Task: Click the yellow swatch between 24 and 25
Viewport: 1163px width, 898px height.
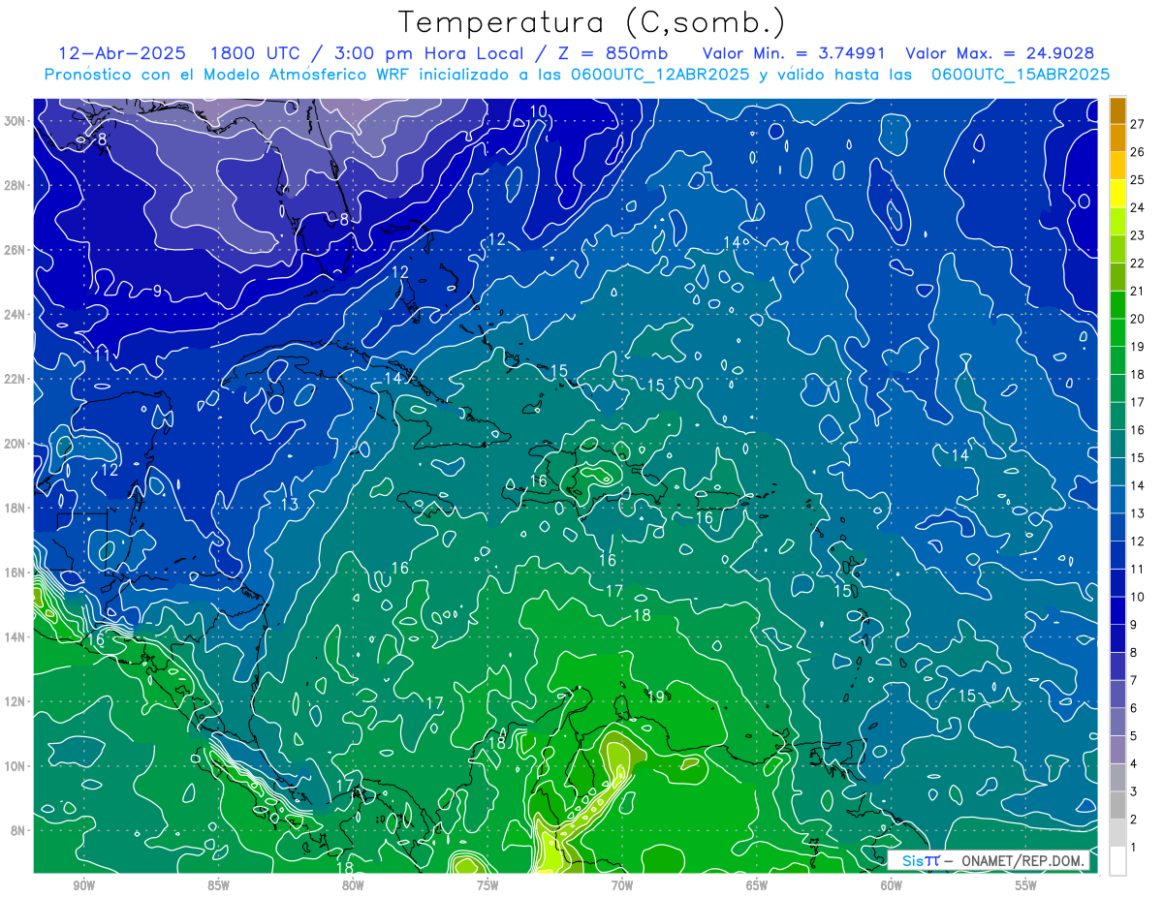Action: tap(1117, 194)
